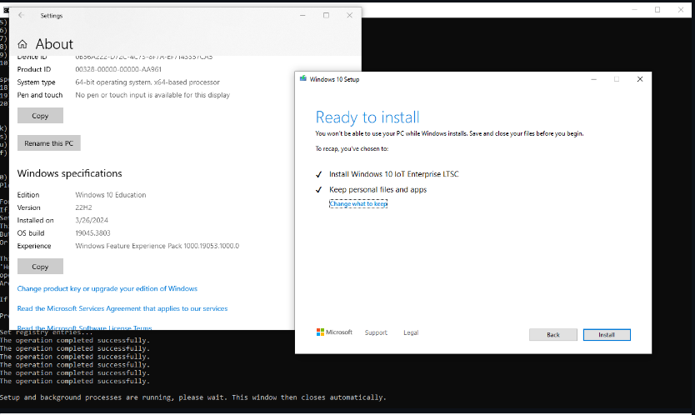This screenshot has height=415, width=695.
Task: Close the command prompt window
Action: 681,9
